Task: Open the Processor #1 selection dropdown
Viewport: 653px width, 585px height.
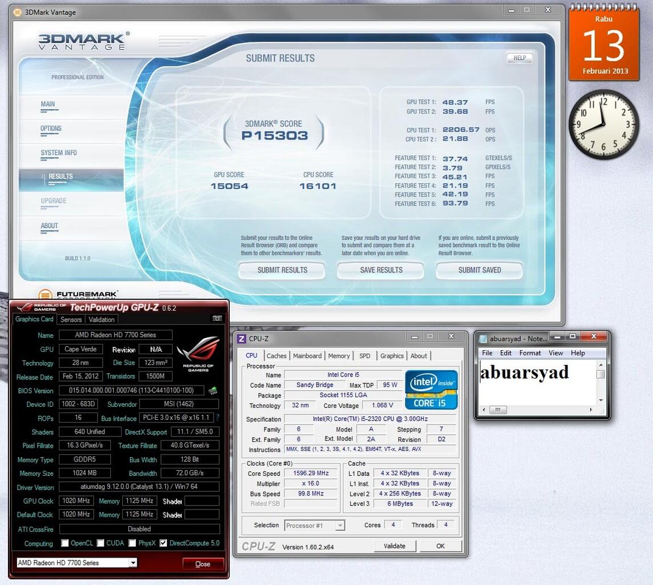Action: (340, 526)
